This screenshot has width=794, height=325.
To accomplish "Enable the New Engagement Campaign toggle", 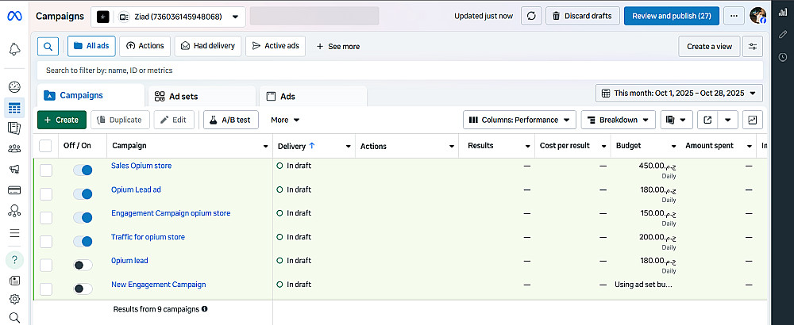I will (x=83, y=289).
